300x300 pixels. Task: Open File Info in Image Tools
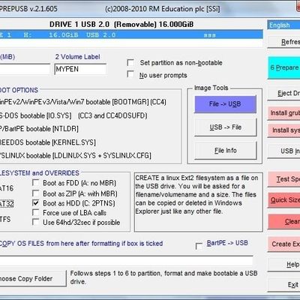tap(225, 151)
